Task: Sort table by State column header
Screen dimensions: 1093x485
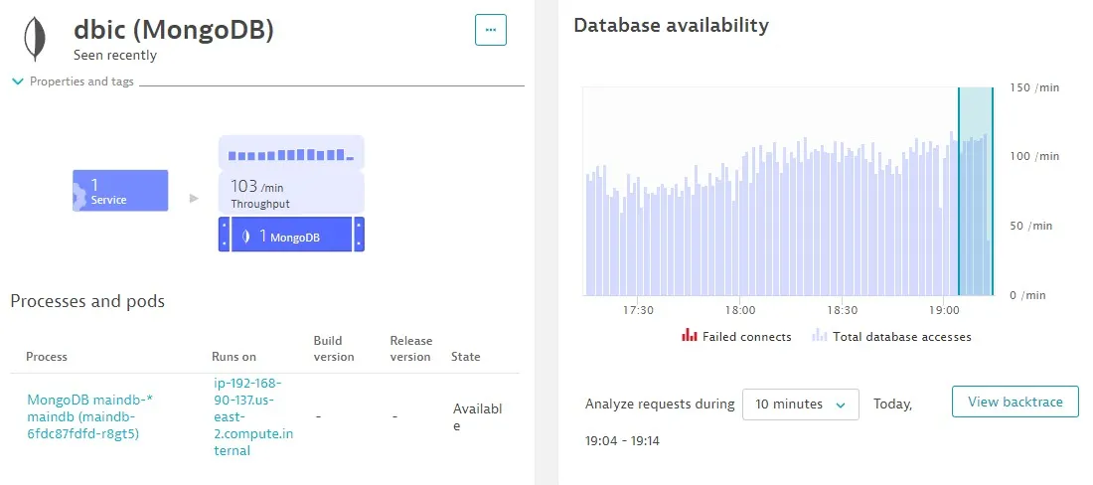Action: point(465,356)
